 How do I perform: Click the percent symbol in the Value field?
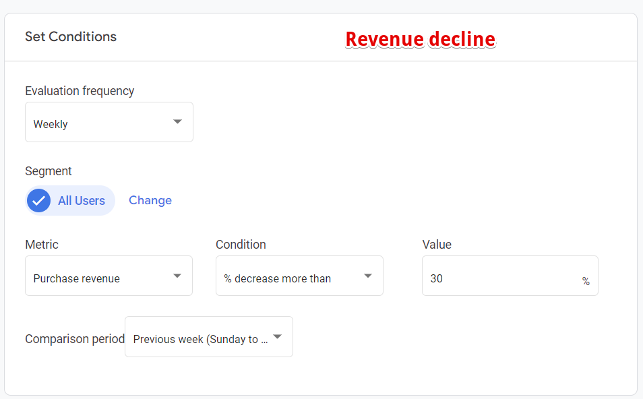[x=586, y=282]
